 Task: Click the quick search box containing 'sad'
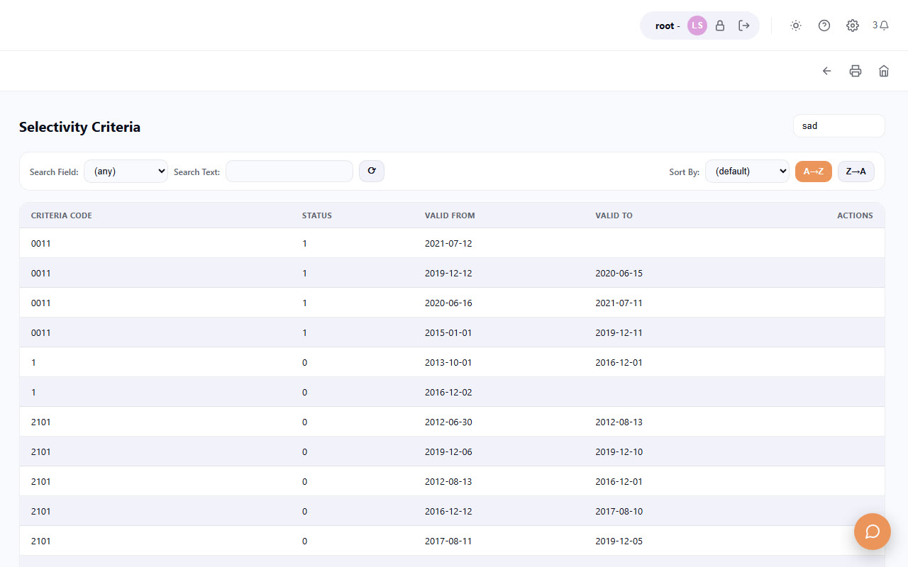pyautogui.click(x=839, y=125)
